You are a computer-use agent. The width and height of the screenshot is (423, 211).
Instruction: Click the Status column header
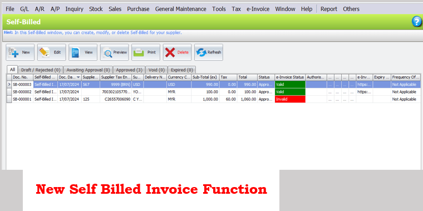(266, 77)
